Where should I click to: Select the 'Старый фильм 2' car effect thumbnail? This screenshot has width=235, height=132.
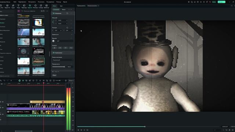tap(39, 61)
